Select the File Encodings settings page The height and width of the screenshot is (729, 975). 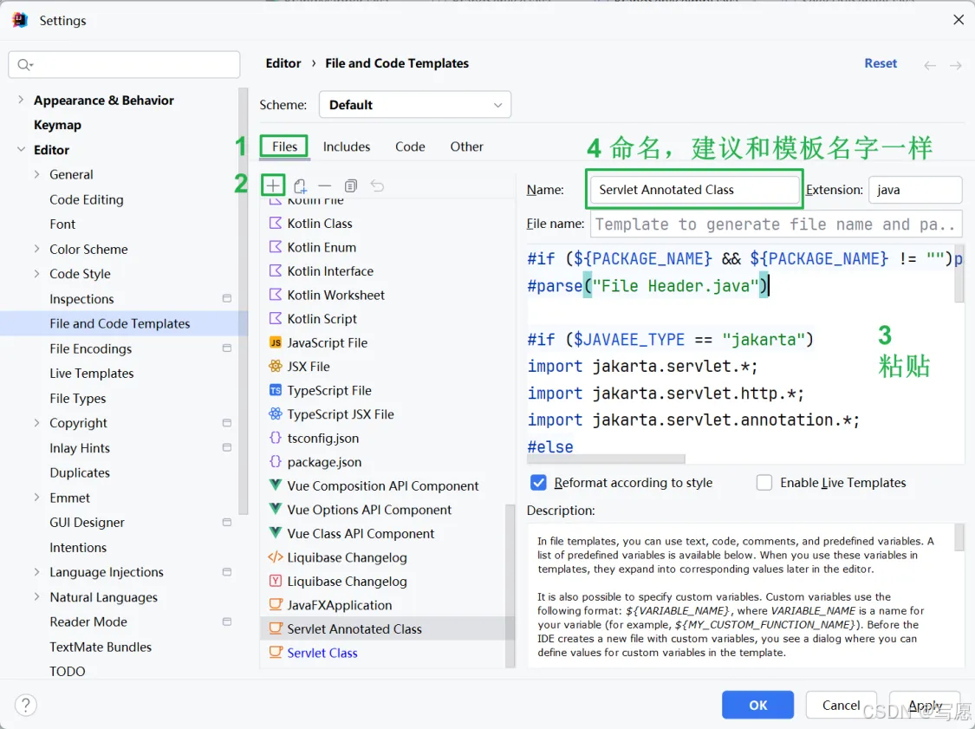tap(91, 348)
